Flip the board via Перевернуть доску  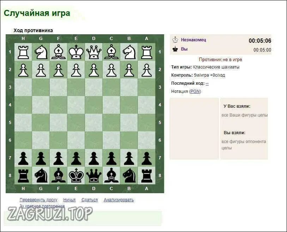coord(38,200)
